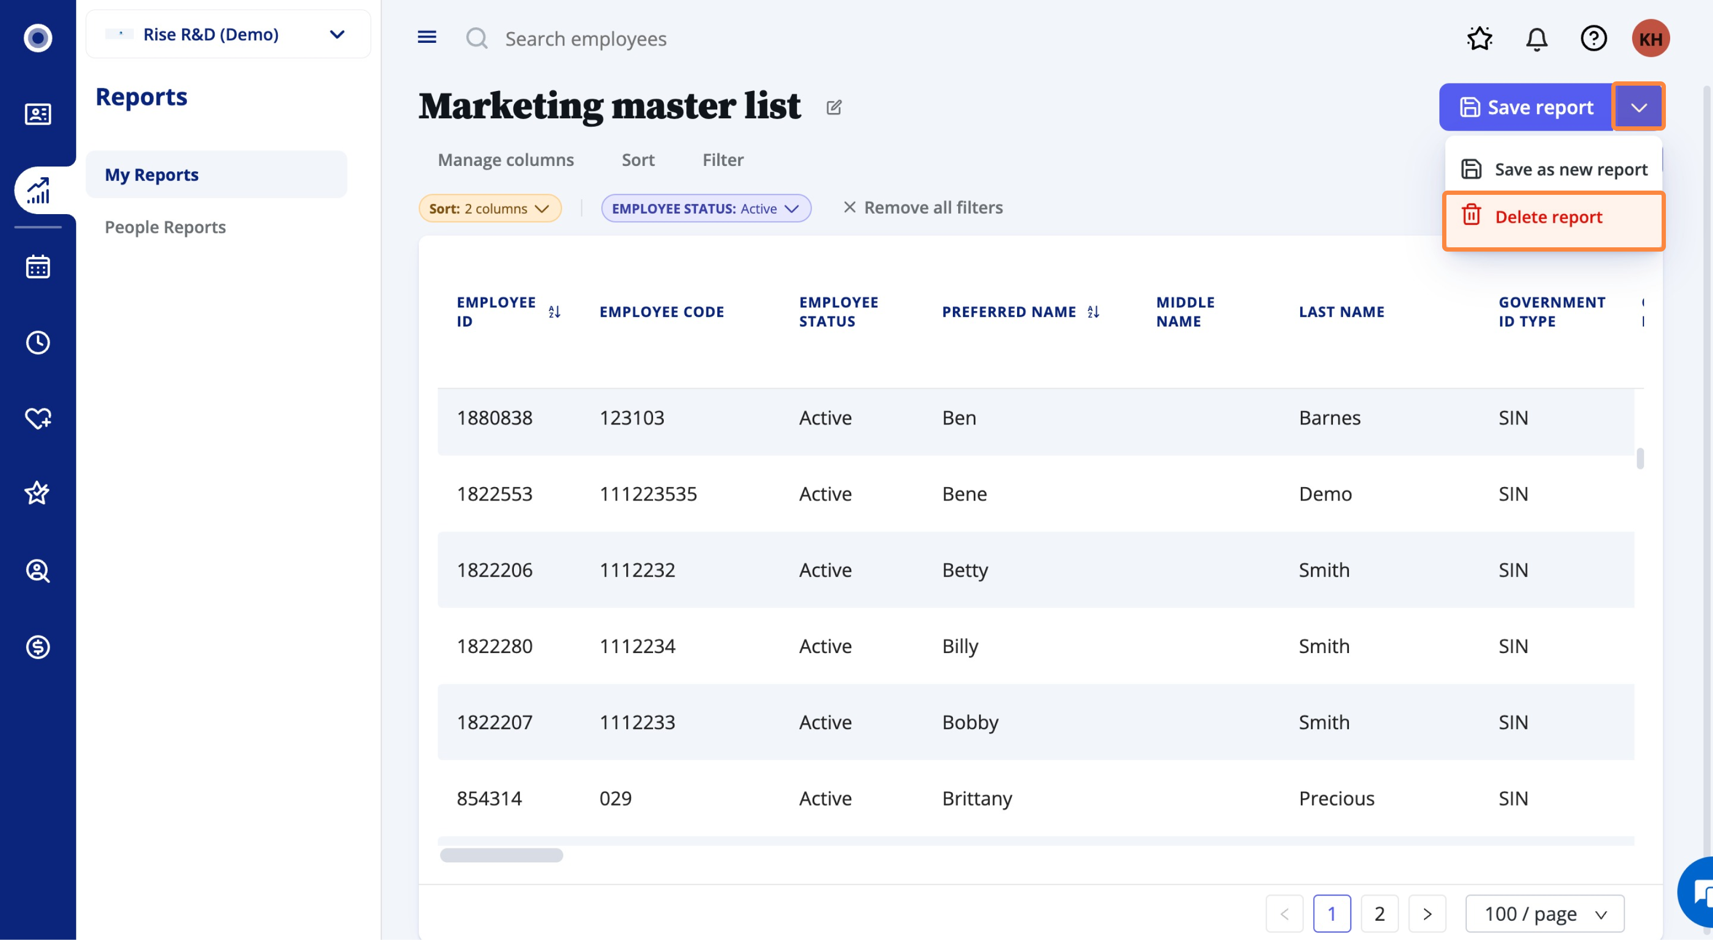The width and height of the screenshot is (1713, 940).
Task: Click last name Precious
Action: pos(1336,798)
